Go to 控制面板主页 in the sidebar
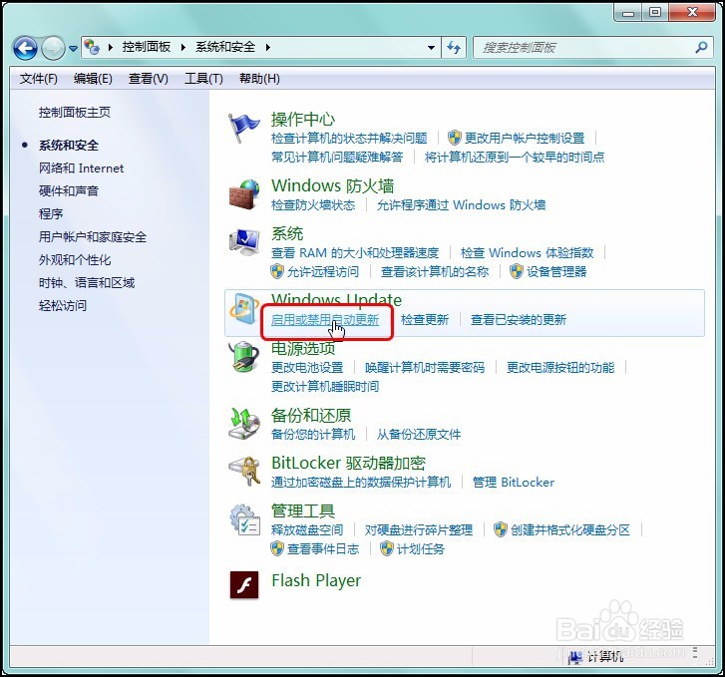Viewport: 725px width, 677px height. pos(75,113)
